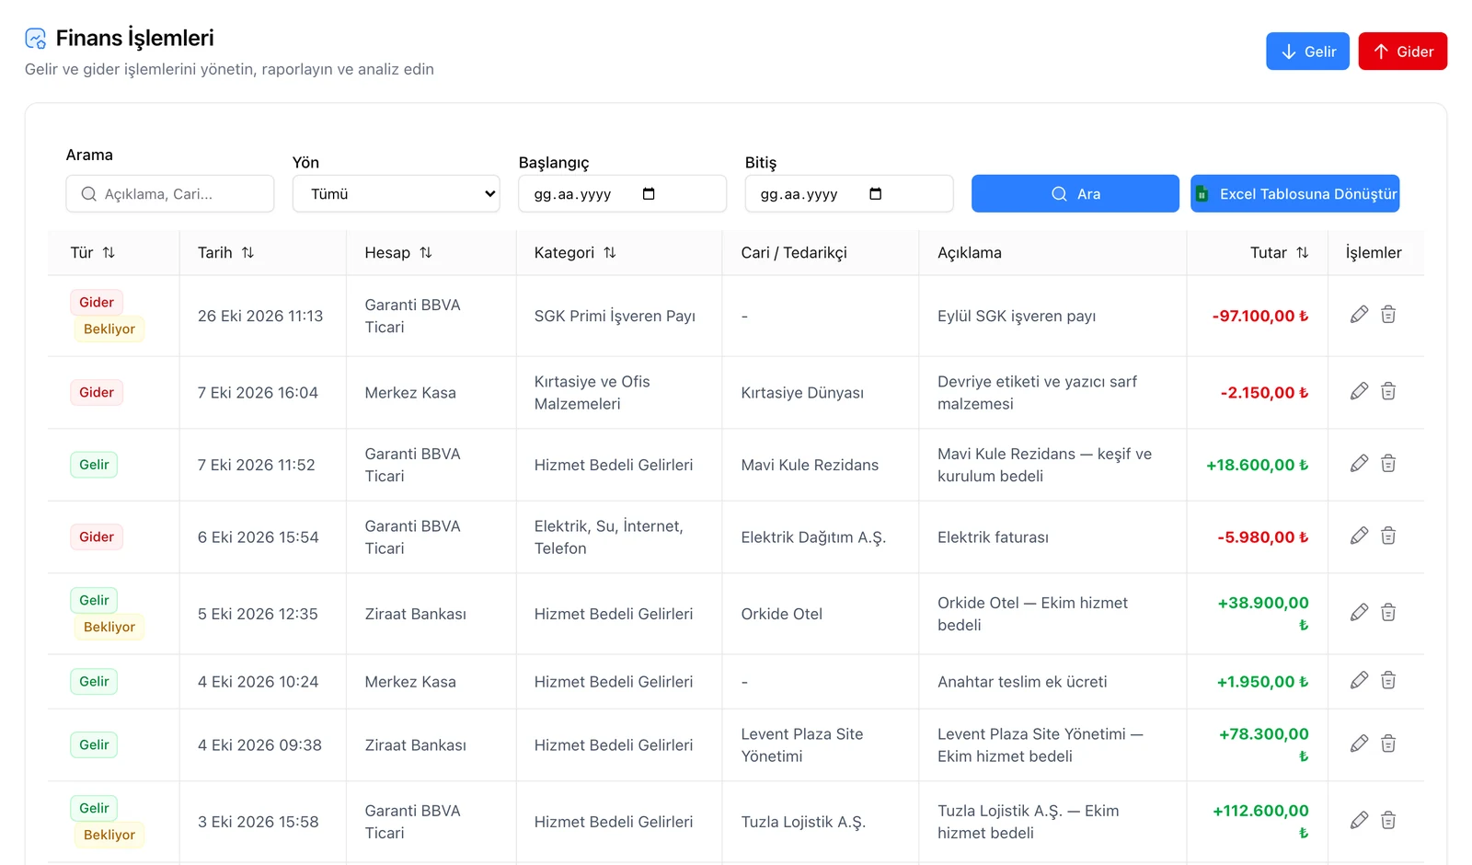Edit the Eylül SGK işveren payı transaction

(x=1359, y=315)
